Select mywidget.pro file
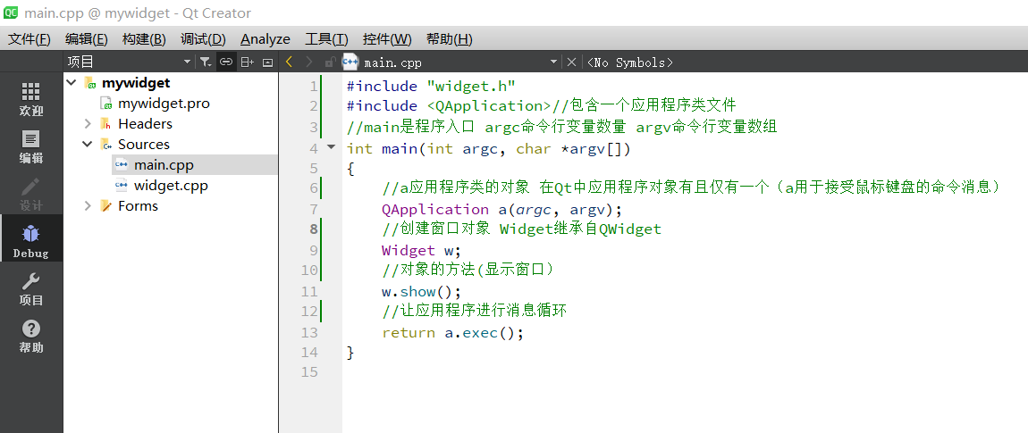This screenshot has height=433, width=1028. (164, 104)
